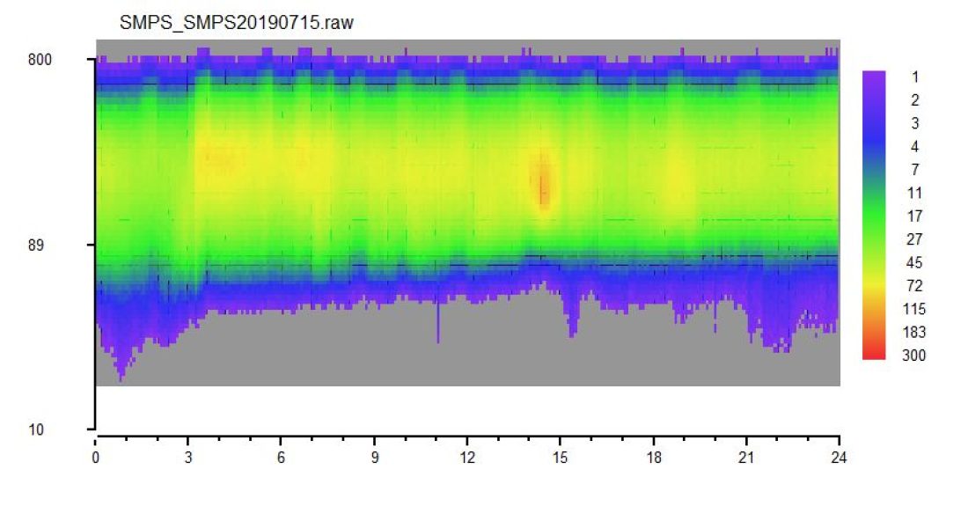Select the legend value 11

(x=915, y=194)
